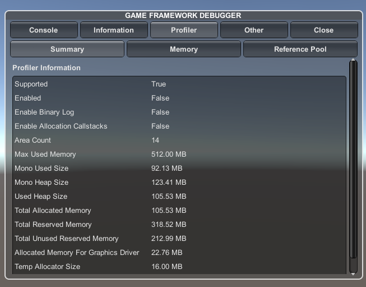Viewport: 366px width, 287px height.
Task: Show the Summary sub-tab
Action: click(67, 49)
